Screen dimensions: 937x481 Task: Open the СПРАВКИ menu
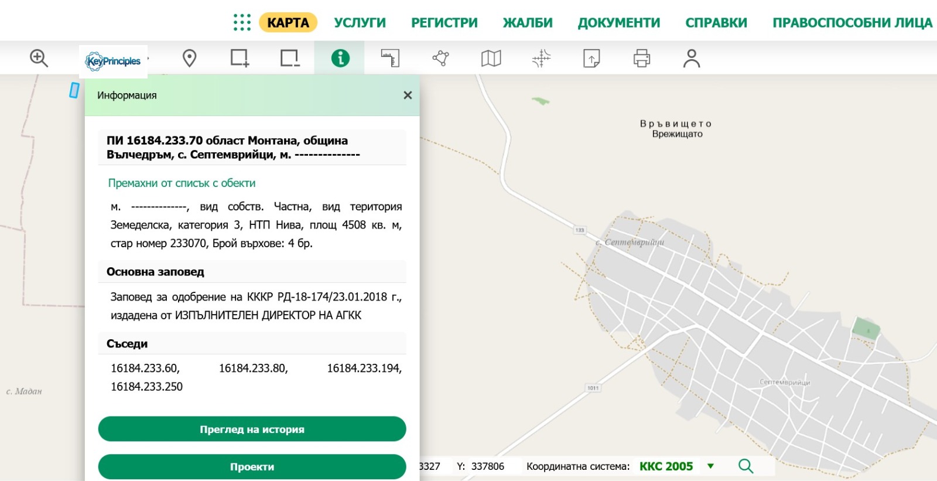point(716,22)
